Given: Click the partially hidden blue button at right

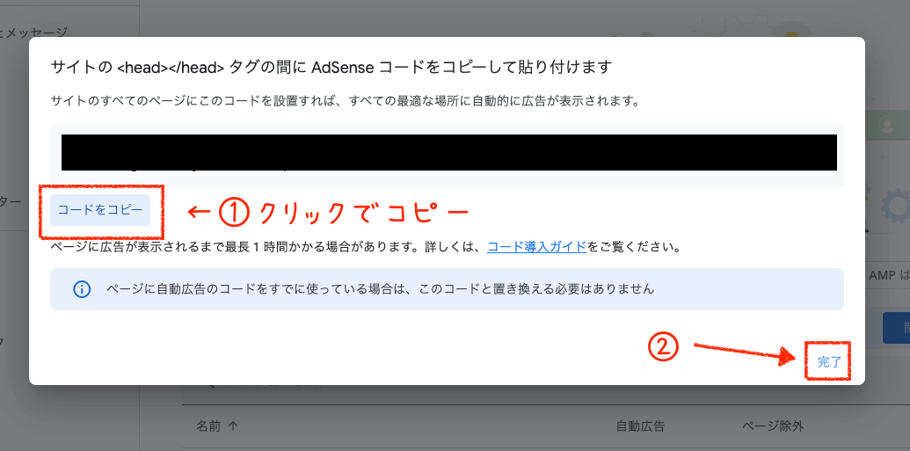Looking at the screenshot, I should [897, 329].
